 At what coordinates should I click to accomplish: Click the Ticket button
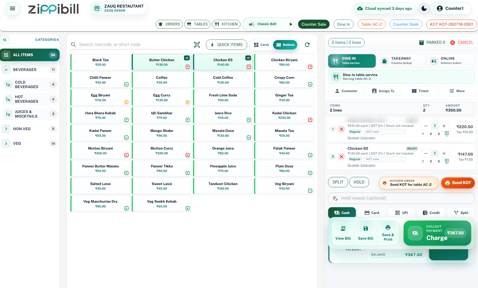[x=420, y=91]
